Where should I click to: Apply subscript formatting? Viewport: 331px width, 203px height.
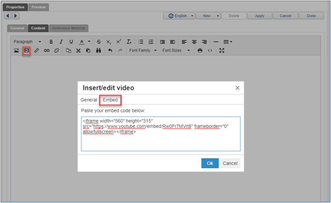point(109,42)
